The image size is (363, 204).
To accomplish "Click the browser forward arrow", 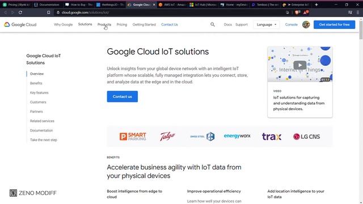I will pyautogui.click(x=12, y=12).
